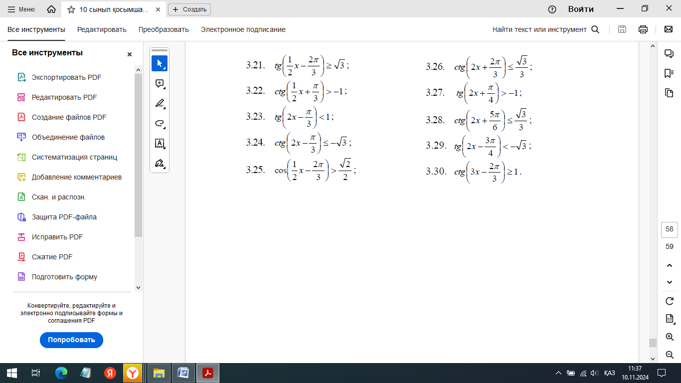Open the page display settings icon
Viewport: 681px width, 383px height.
coord(670,319)
